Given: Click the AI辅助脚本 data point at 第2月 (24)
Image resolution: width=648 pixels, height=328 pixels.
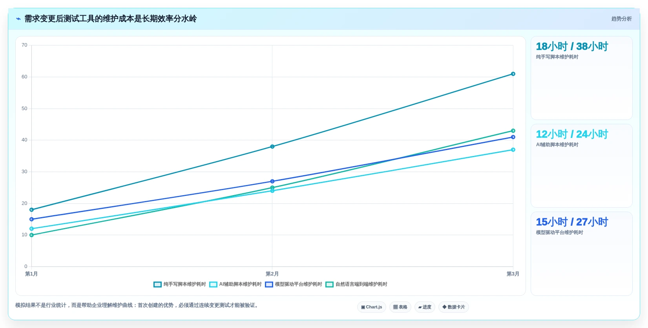Looking at the screenshot, I should pos(272,191).
